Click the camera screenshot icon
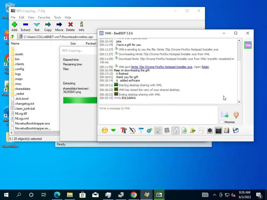 pyautogui.click(x=210, y=130)
